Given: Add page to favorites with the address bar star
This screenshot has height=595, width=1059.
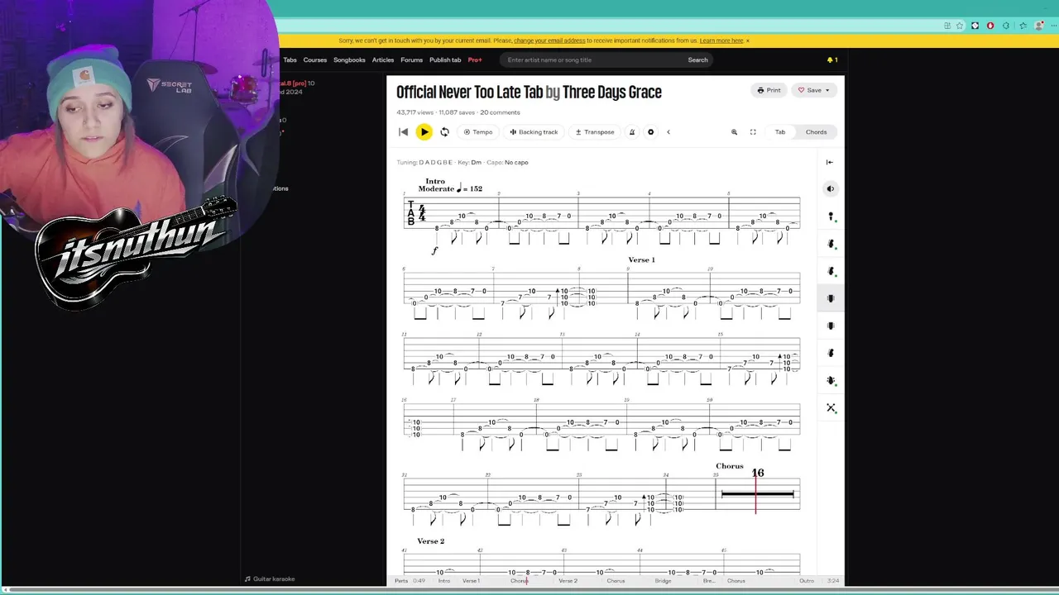Looking at the screenshot, I should click(x=961, y=26).
